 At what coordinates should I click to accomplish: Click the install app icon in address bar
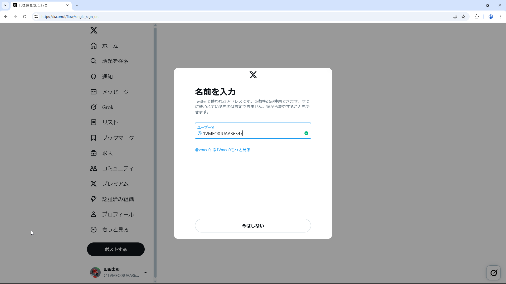coord(455,17)
